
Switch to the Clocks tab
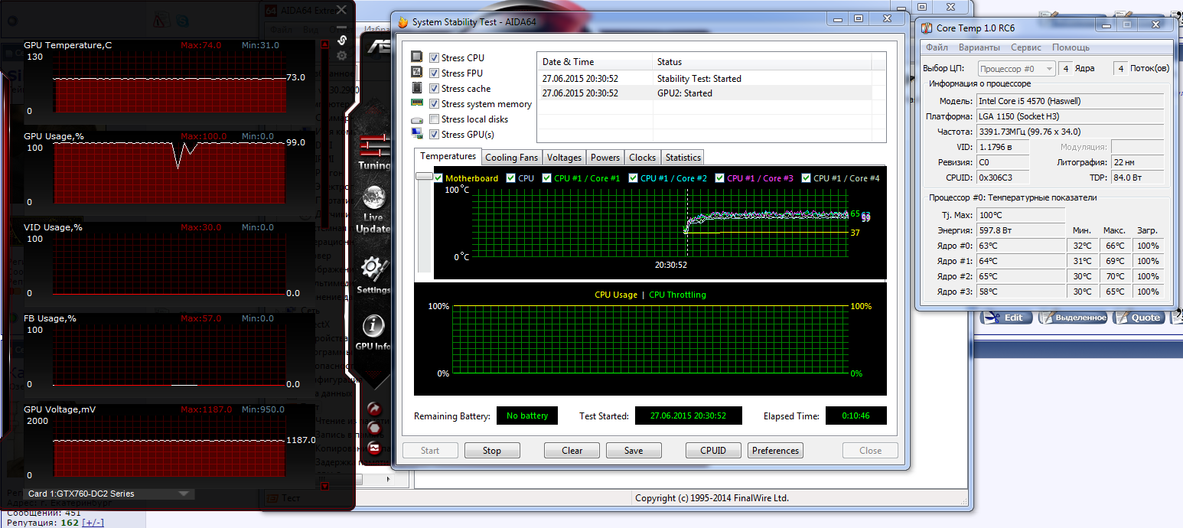point(642,158)
